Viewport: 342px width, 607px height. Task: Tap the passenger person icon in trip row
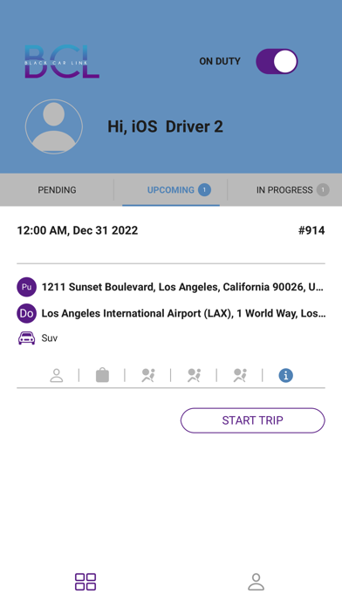[57, 376]
